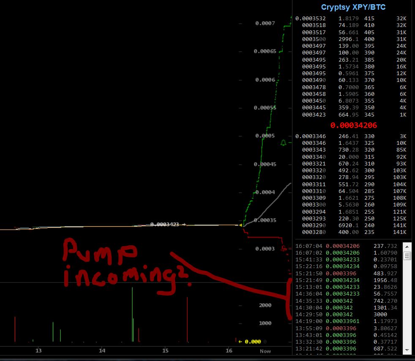Click the top bid of 246.41
Viewport: 415px width, 361px height.
(351, 136)
